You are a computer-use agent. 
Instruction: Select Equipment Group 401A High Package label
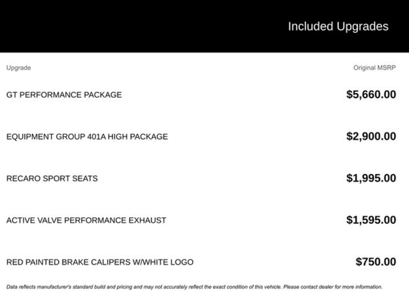(x=87, y=137)
